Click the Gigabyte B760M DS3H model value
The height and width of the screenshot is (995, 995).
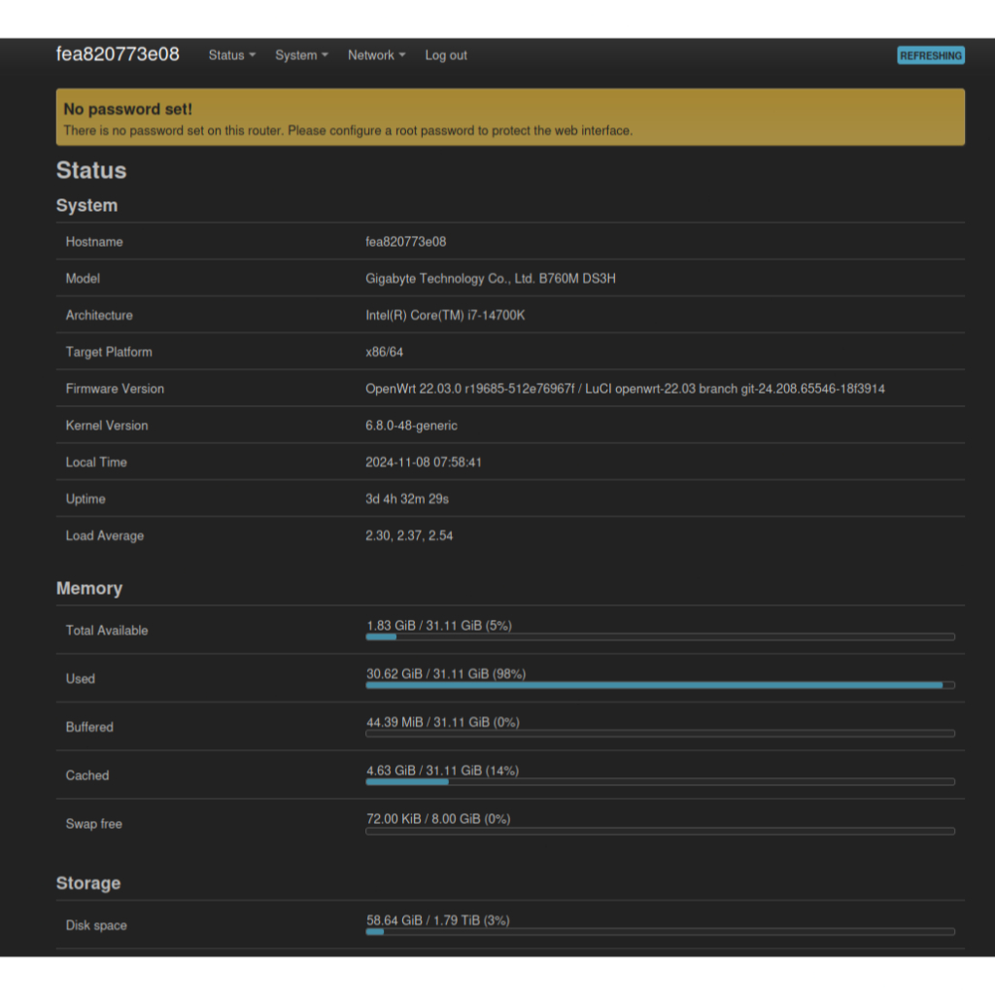pyautogui.click(x=491, y=279)
